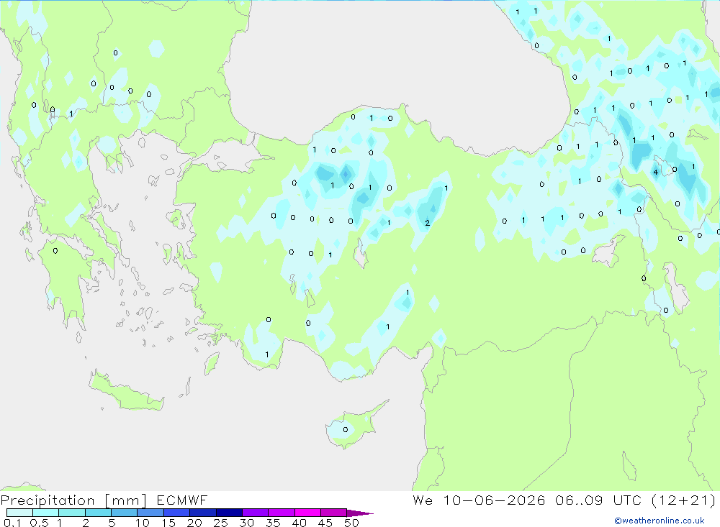Select the 35–40 mm purple legend swatch
Image resolution: width=720 pixels, height=527 pixels.
point(282,513)
